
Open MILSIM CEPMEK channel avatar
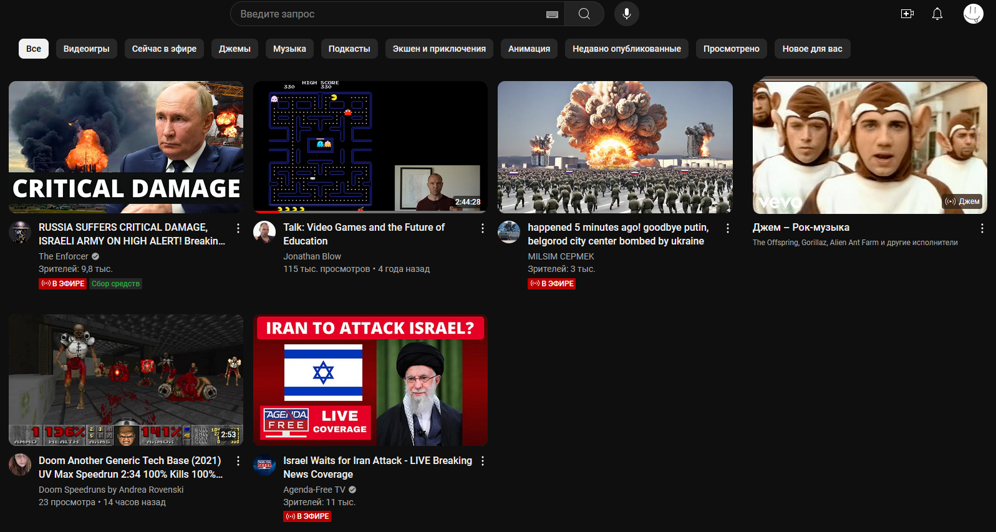[x=509, y=232]
